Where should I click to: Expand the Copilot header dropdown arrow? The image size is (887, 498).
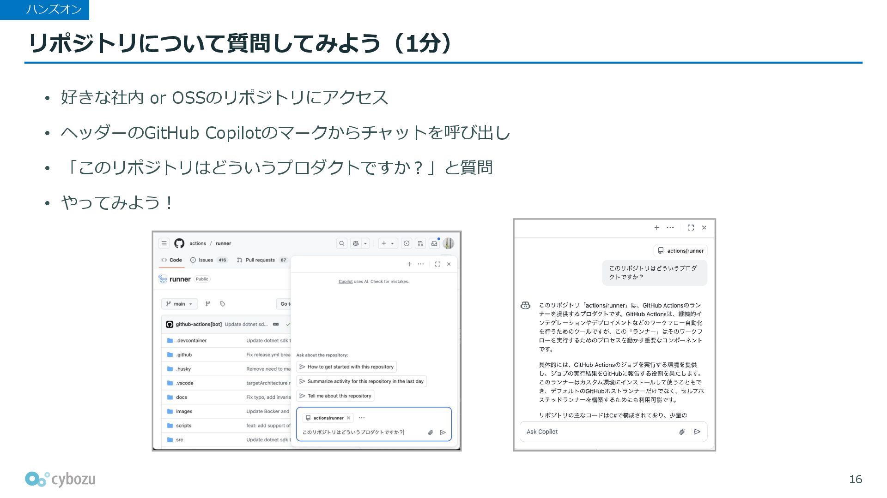[365, 243]
